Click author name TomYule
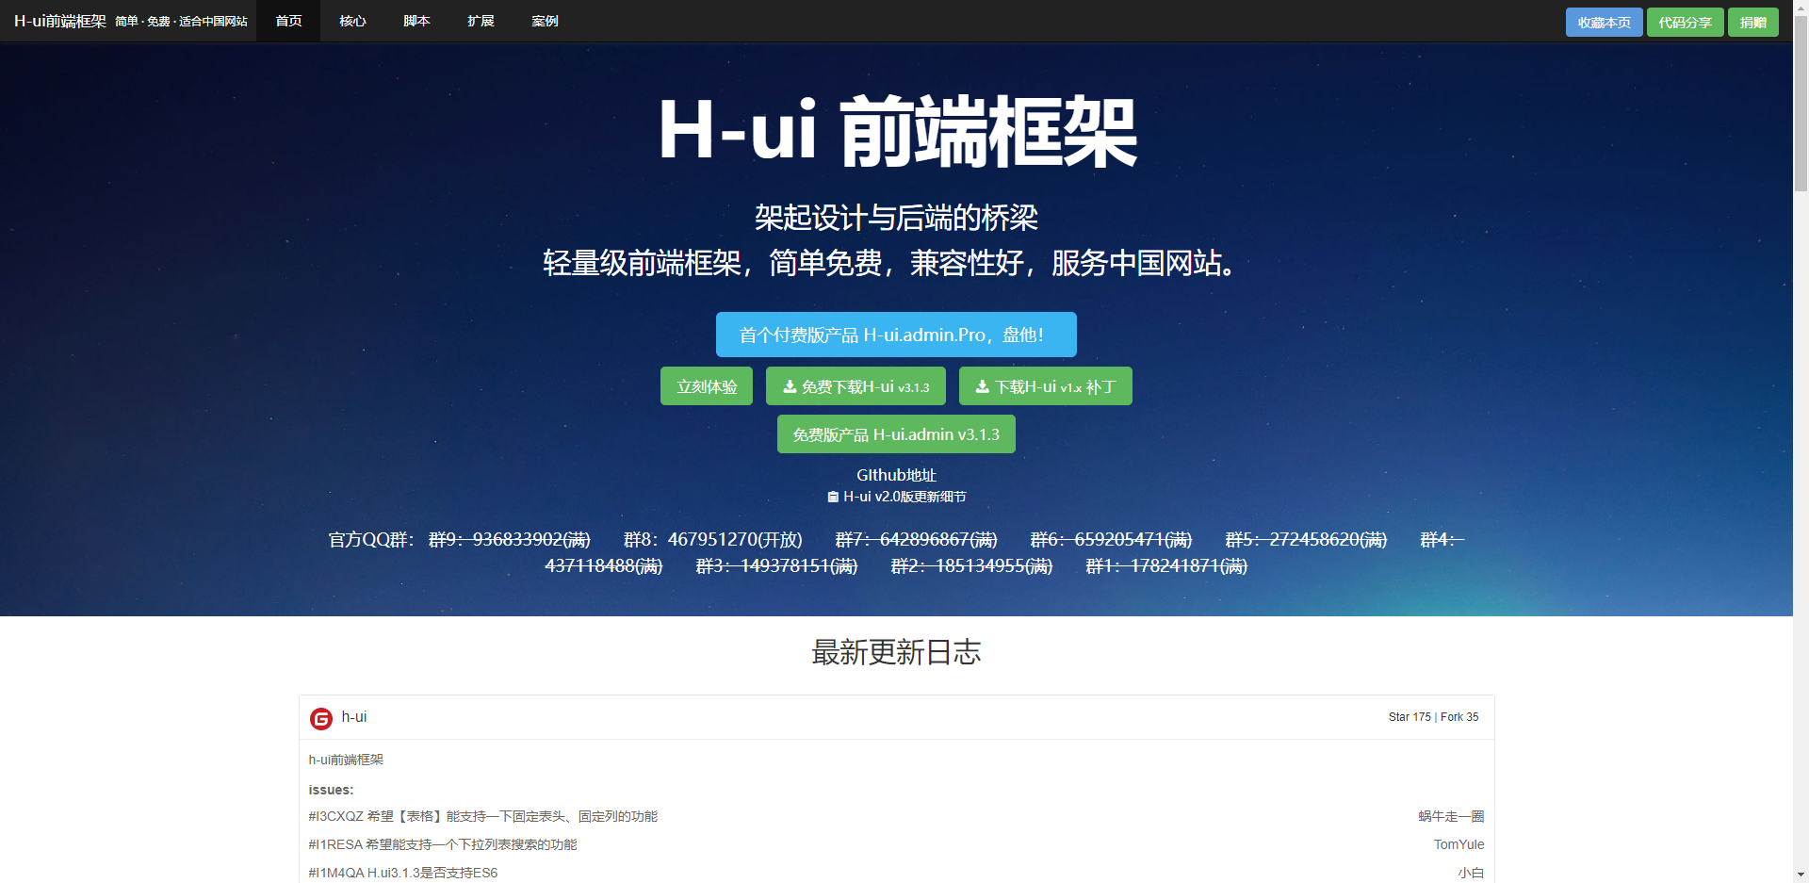Image resolution: width=1809 pixels, height=883 pixels. [x=1459, y=844]
